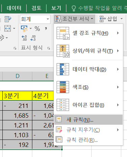Decrease decimal places
127x157 pixels.
click(x=33, y=38)
